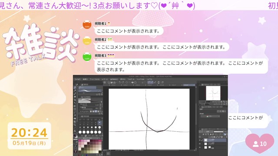278x156 pixels.
Task: Open the ファイル menu in the menu bar
Action: (x=77, y=79)
